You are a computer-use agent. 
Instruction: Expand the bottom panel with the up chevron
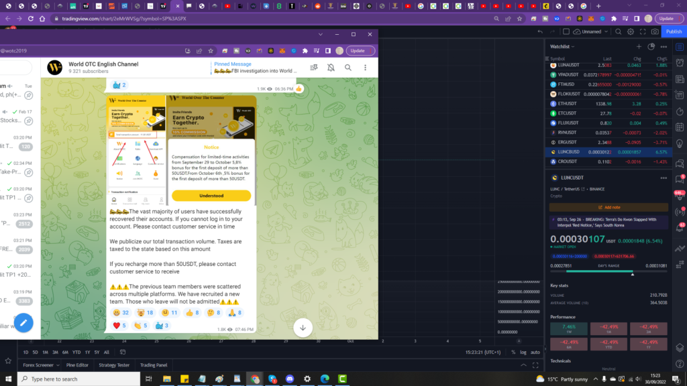523,365
